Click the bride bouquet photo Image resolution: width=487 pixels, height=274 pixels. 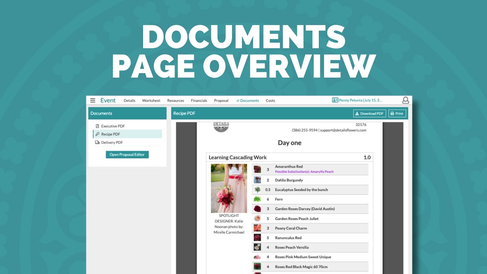coord(229,188)
